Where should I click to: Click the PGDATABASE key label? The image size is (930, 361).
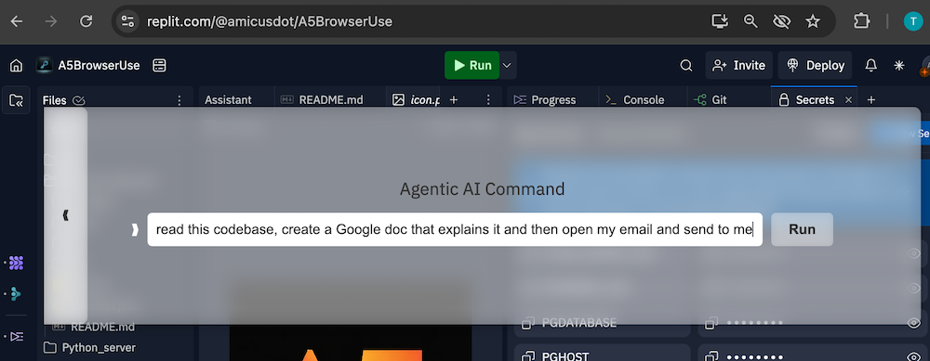[x=578, y=323]
